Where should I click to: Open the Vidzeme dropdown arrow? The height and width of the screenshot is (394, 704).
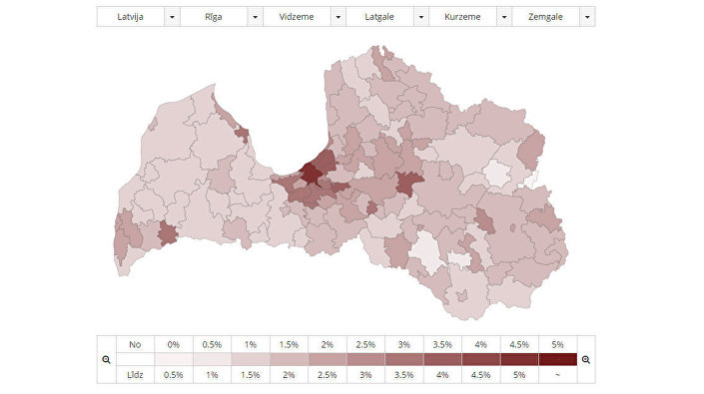339,17
